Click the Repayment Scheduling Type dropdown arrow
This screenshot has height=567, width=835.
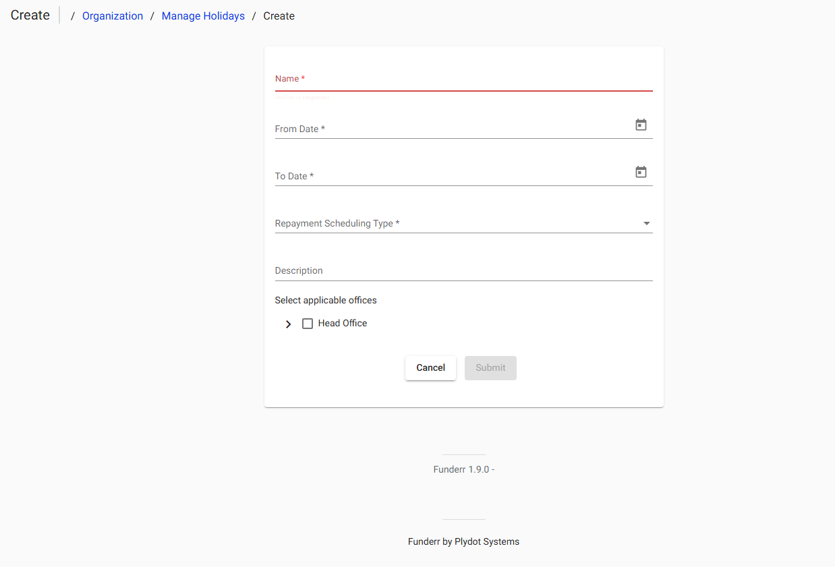coord(647,223)
